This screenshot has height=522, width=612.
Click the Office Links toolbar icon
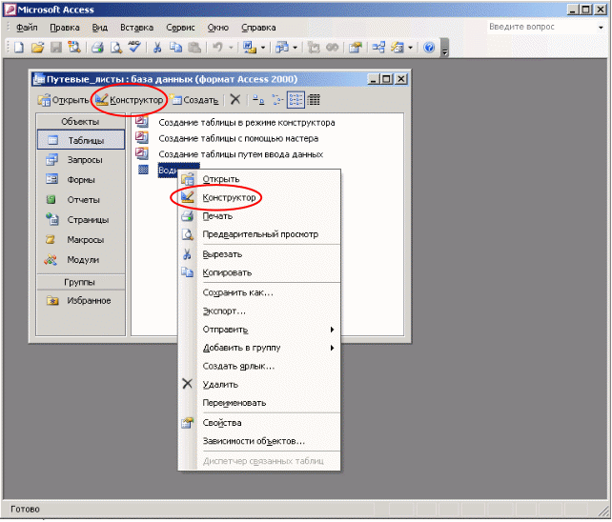[x=250, y=48]
